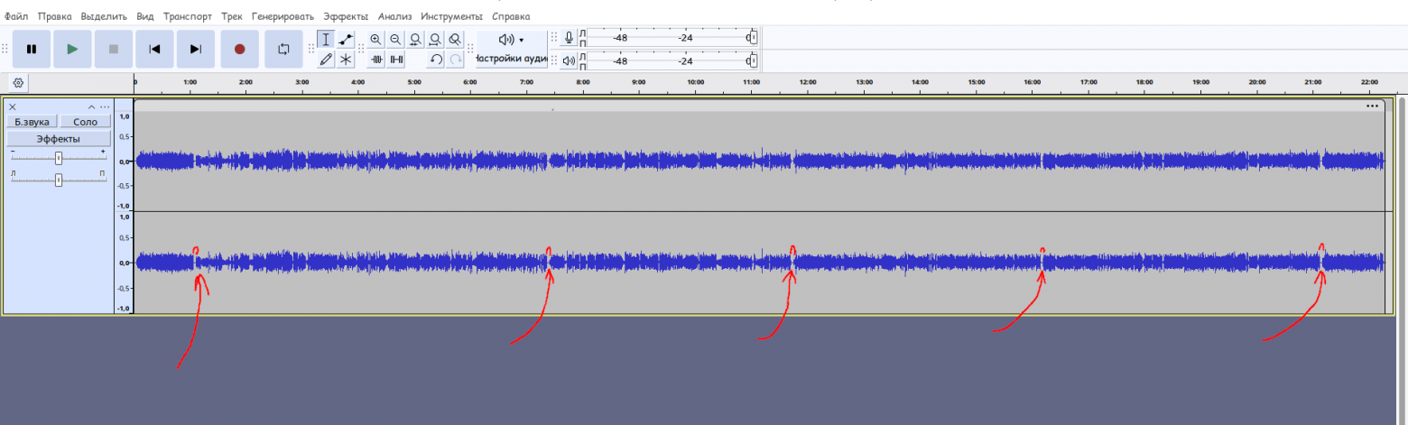Viewport: 1408px width, 425px height.
Task: Skip to the end of the project
Action: click(196, 50)
